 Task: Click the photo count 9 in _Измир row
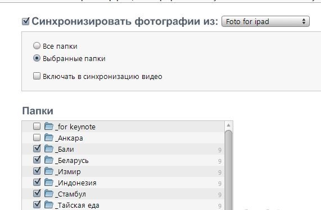click(x=220, y=172)
